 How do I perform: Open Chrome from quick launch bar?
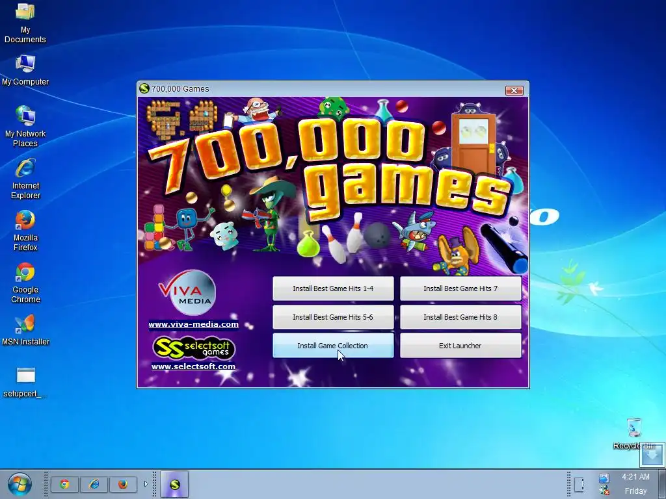click(x=64, y=484)
